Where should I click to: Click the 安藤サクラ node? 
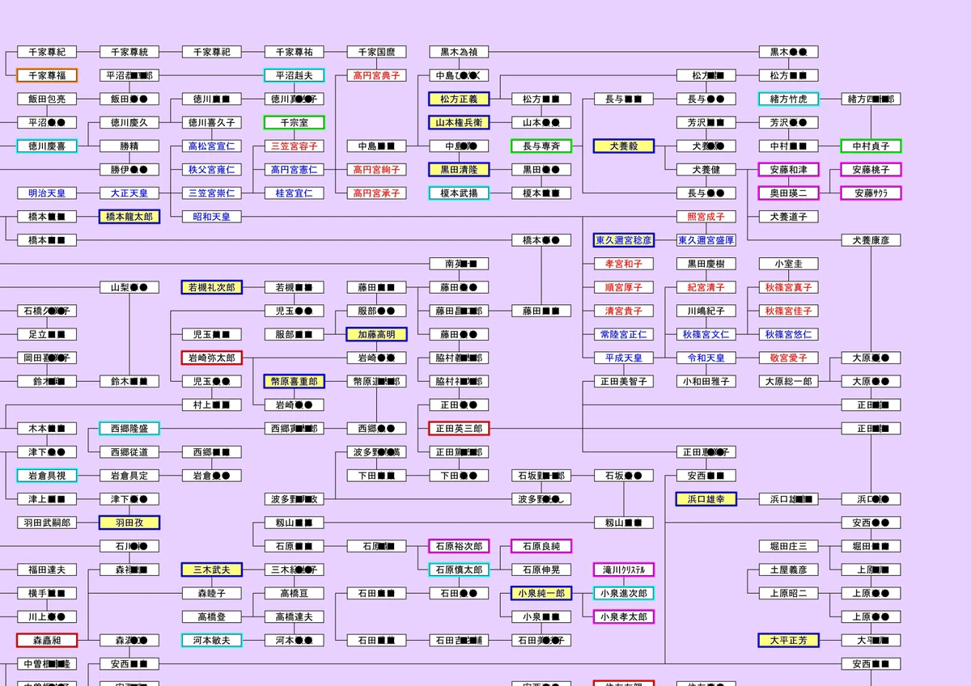(872, 193)
